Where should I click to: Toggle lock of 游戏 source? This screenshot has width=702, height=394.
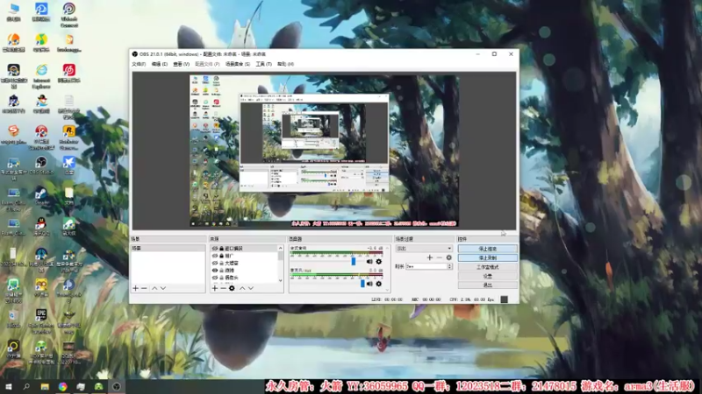point(221,271)
